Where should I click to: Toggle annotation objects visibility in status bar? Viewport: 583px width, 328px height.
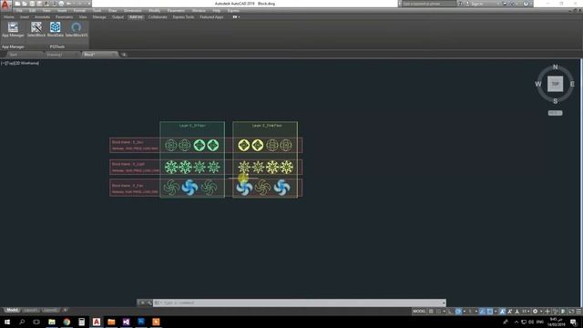pos(502,312)
